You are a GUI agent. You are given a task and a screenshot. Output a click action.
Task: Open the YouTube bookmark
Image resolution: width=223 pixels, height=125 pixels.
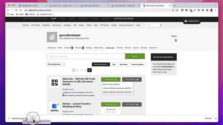30,14
